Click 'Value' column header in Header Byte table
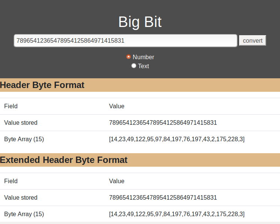The width and height of the screenshot is (280, 224). 117,106
